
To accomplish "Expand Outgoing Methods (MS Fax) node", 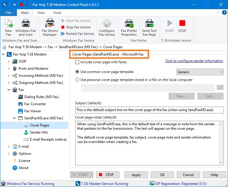I will tap(9, 83).
